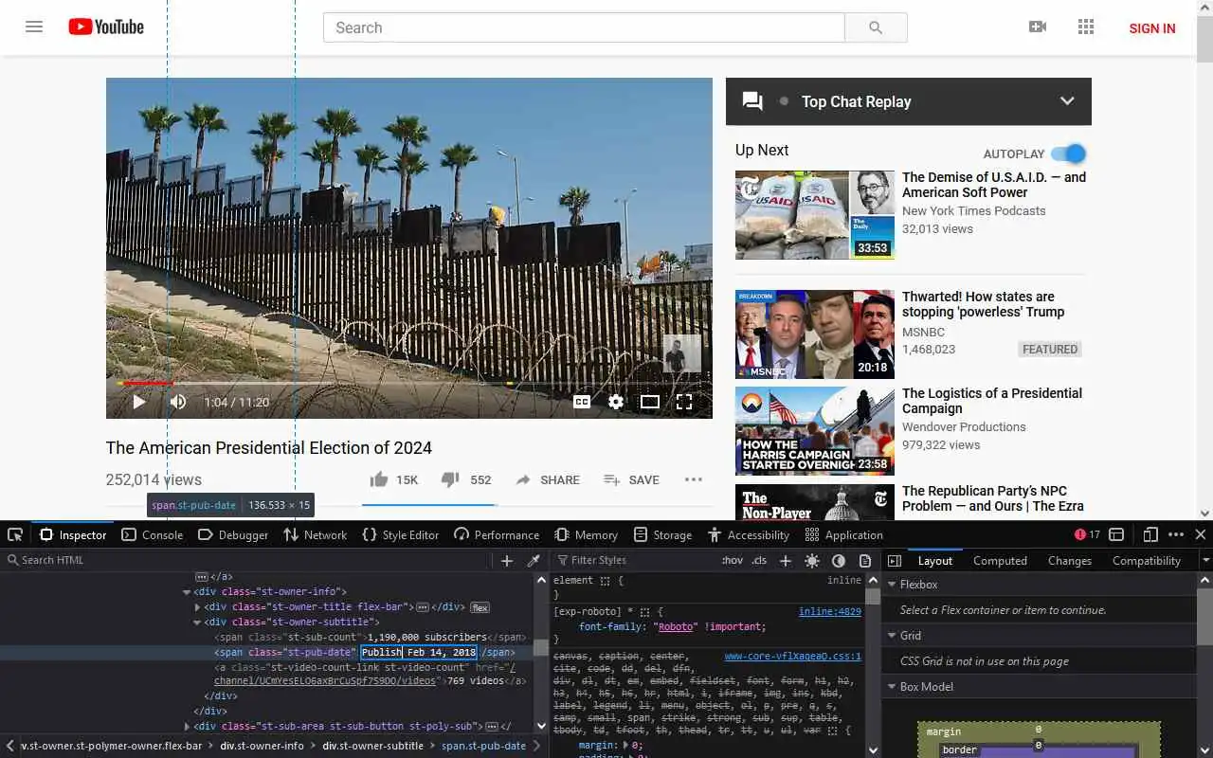Click SIGN IN link

(x=1152, y=28)
